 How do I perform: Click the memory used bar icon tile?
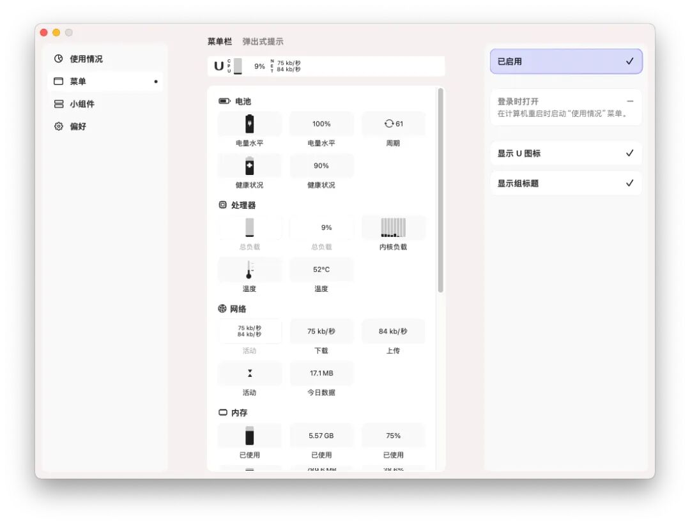(250, 436)
